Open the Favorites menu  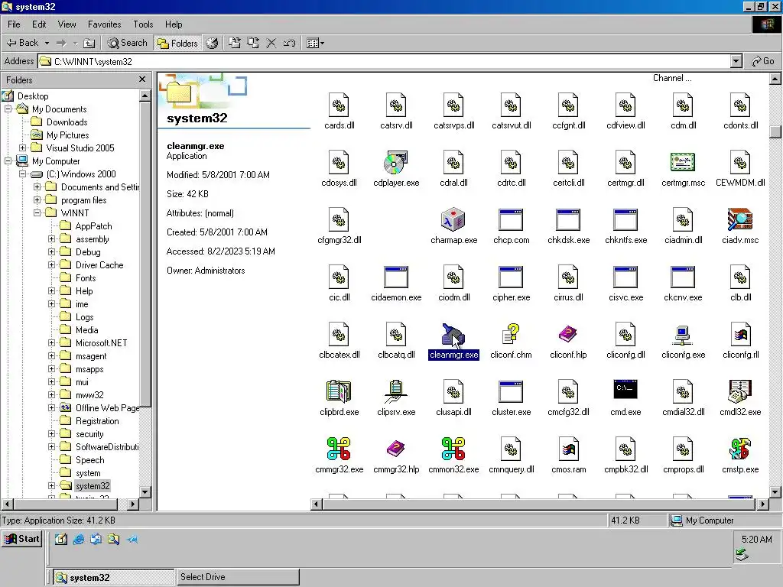point(104,24)
